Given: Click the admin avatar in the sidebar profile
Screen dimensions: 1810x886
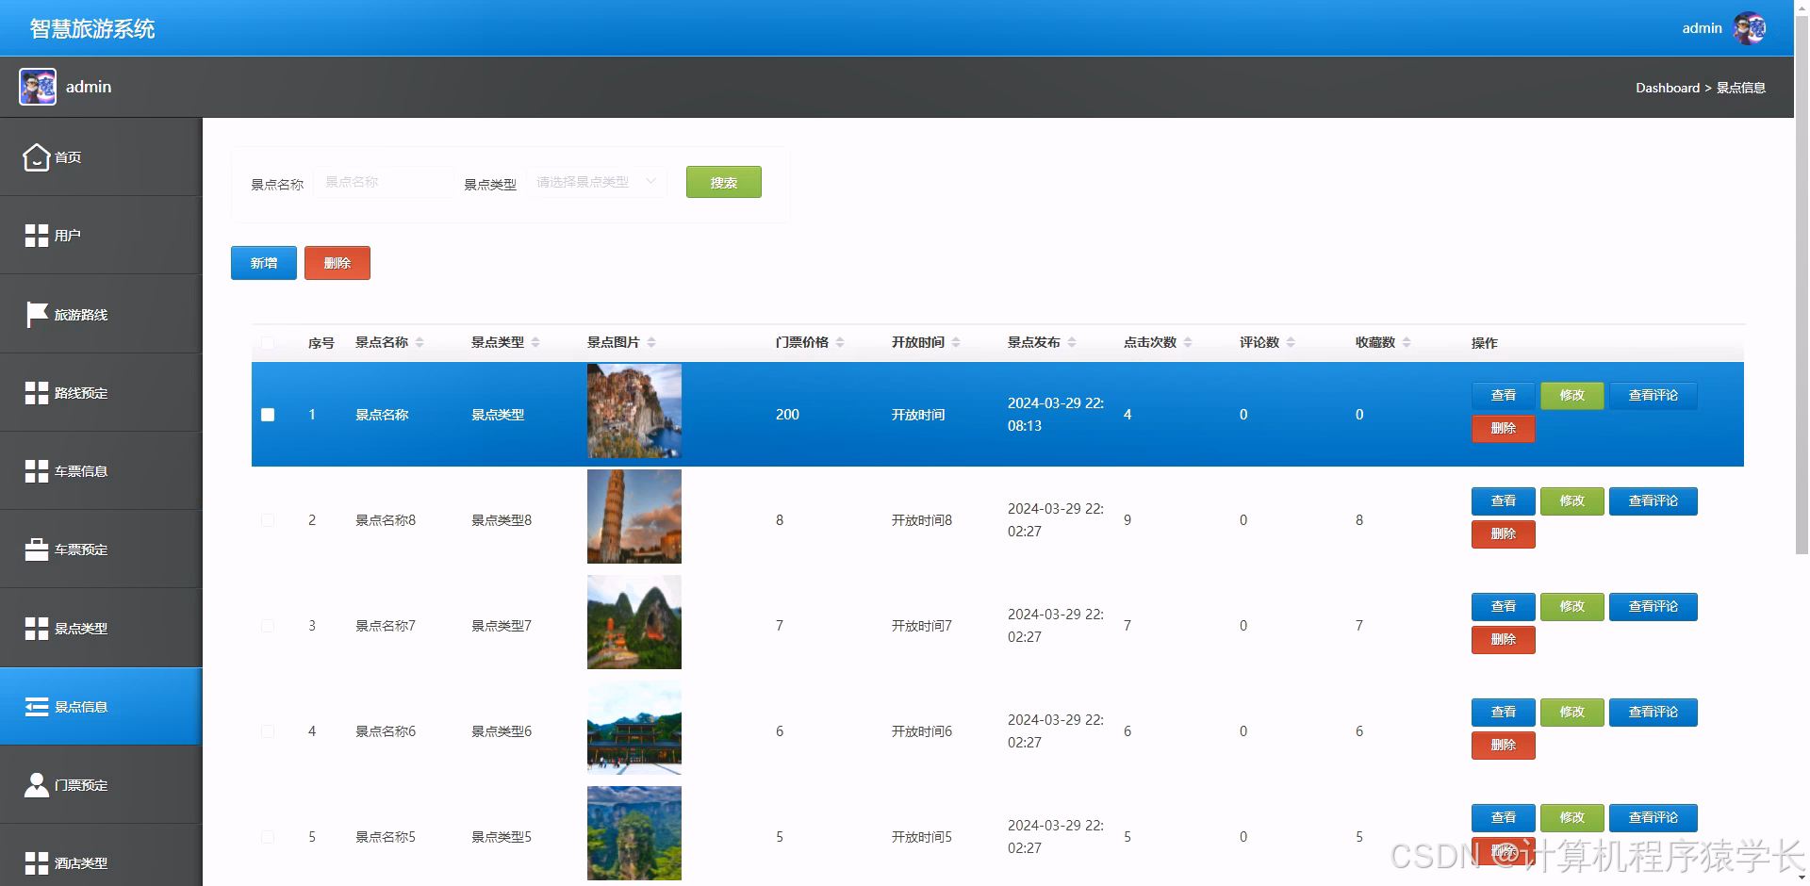Looking at the screenshot, I should [x=38, y=87].
